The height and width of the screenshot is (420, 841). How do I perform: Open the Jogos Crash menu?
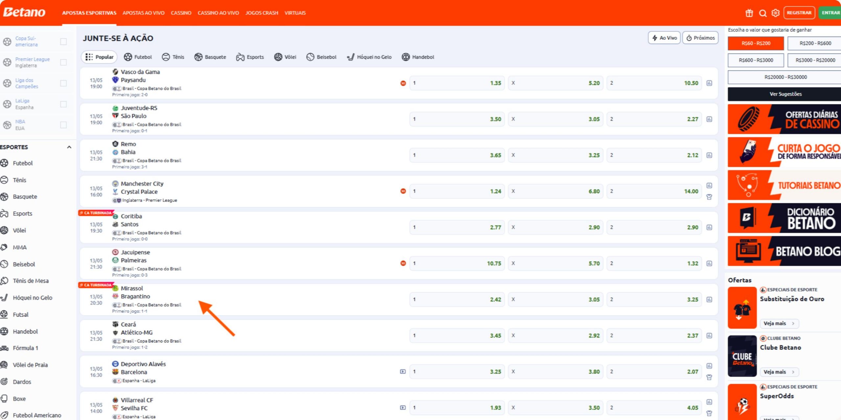pos(262,13)
